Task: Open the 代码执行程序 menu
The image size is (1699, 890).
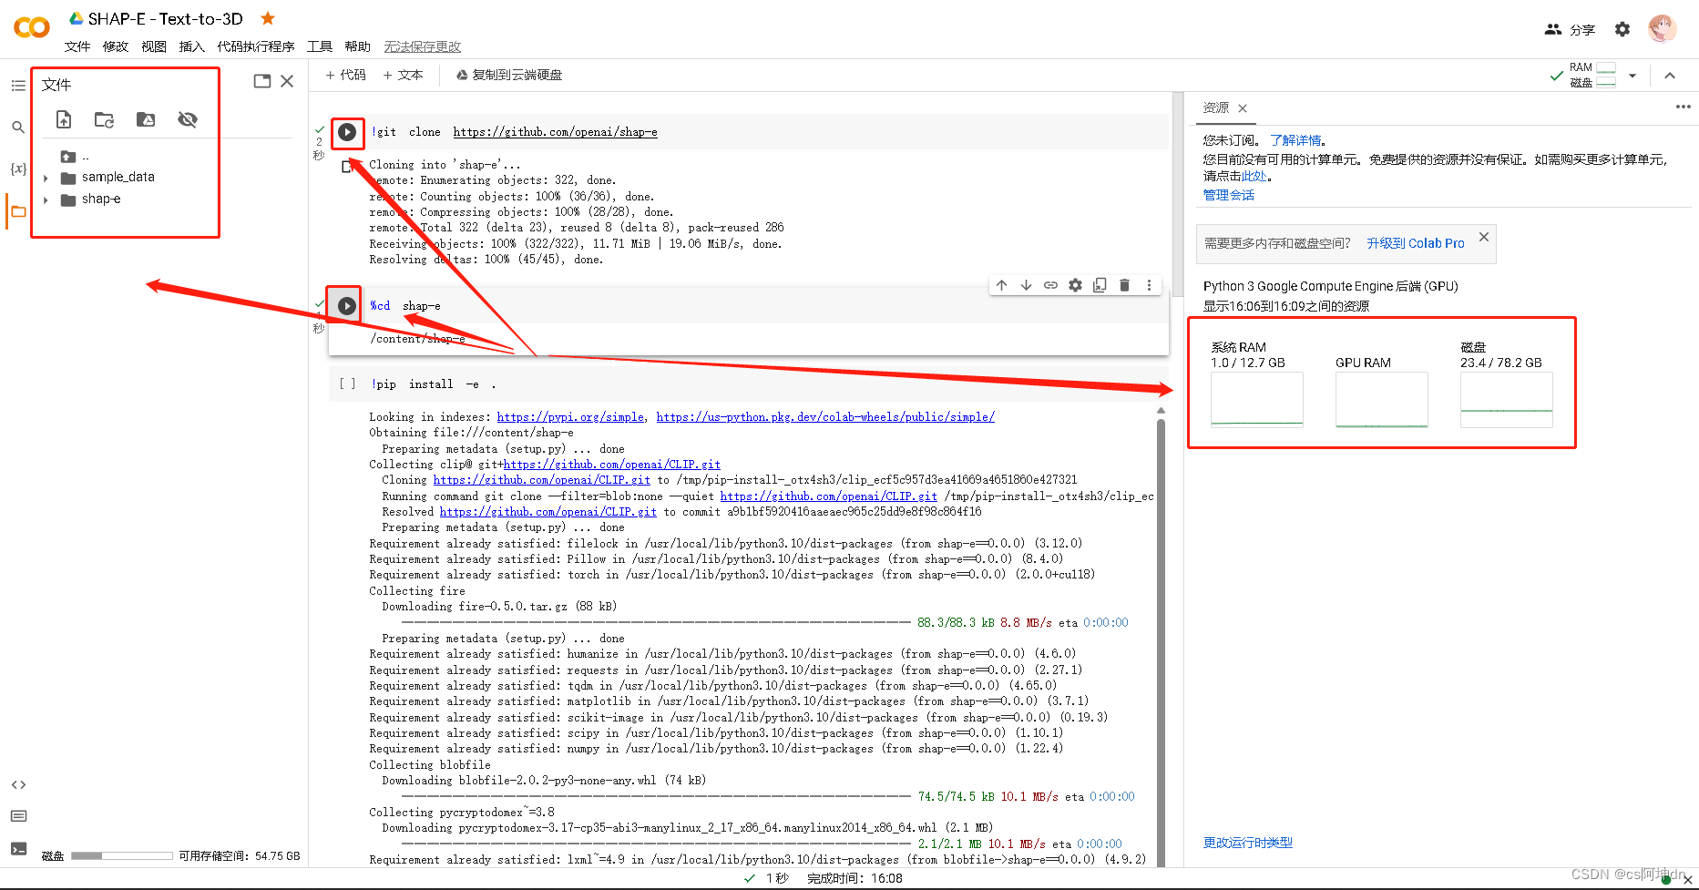Action: (x=256, y=46)
